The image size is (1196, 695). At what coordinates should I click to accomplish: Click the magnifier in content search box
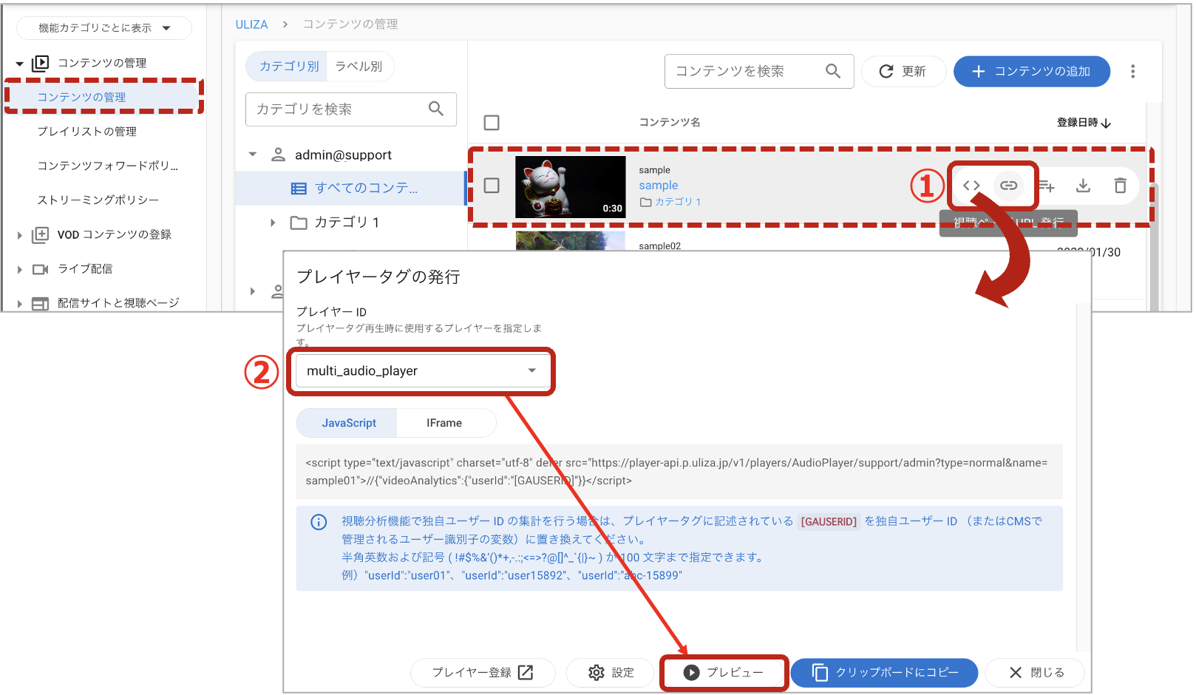833,71
